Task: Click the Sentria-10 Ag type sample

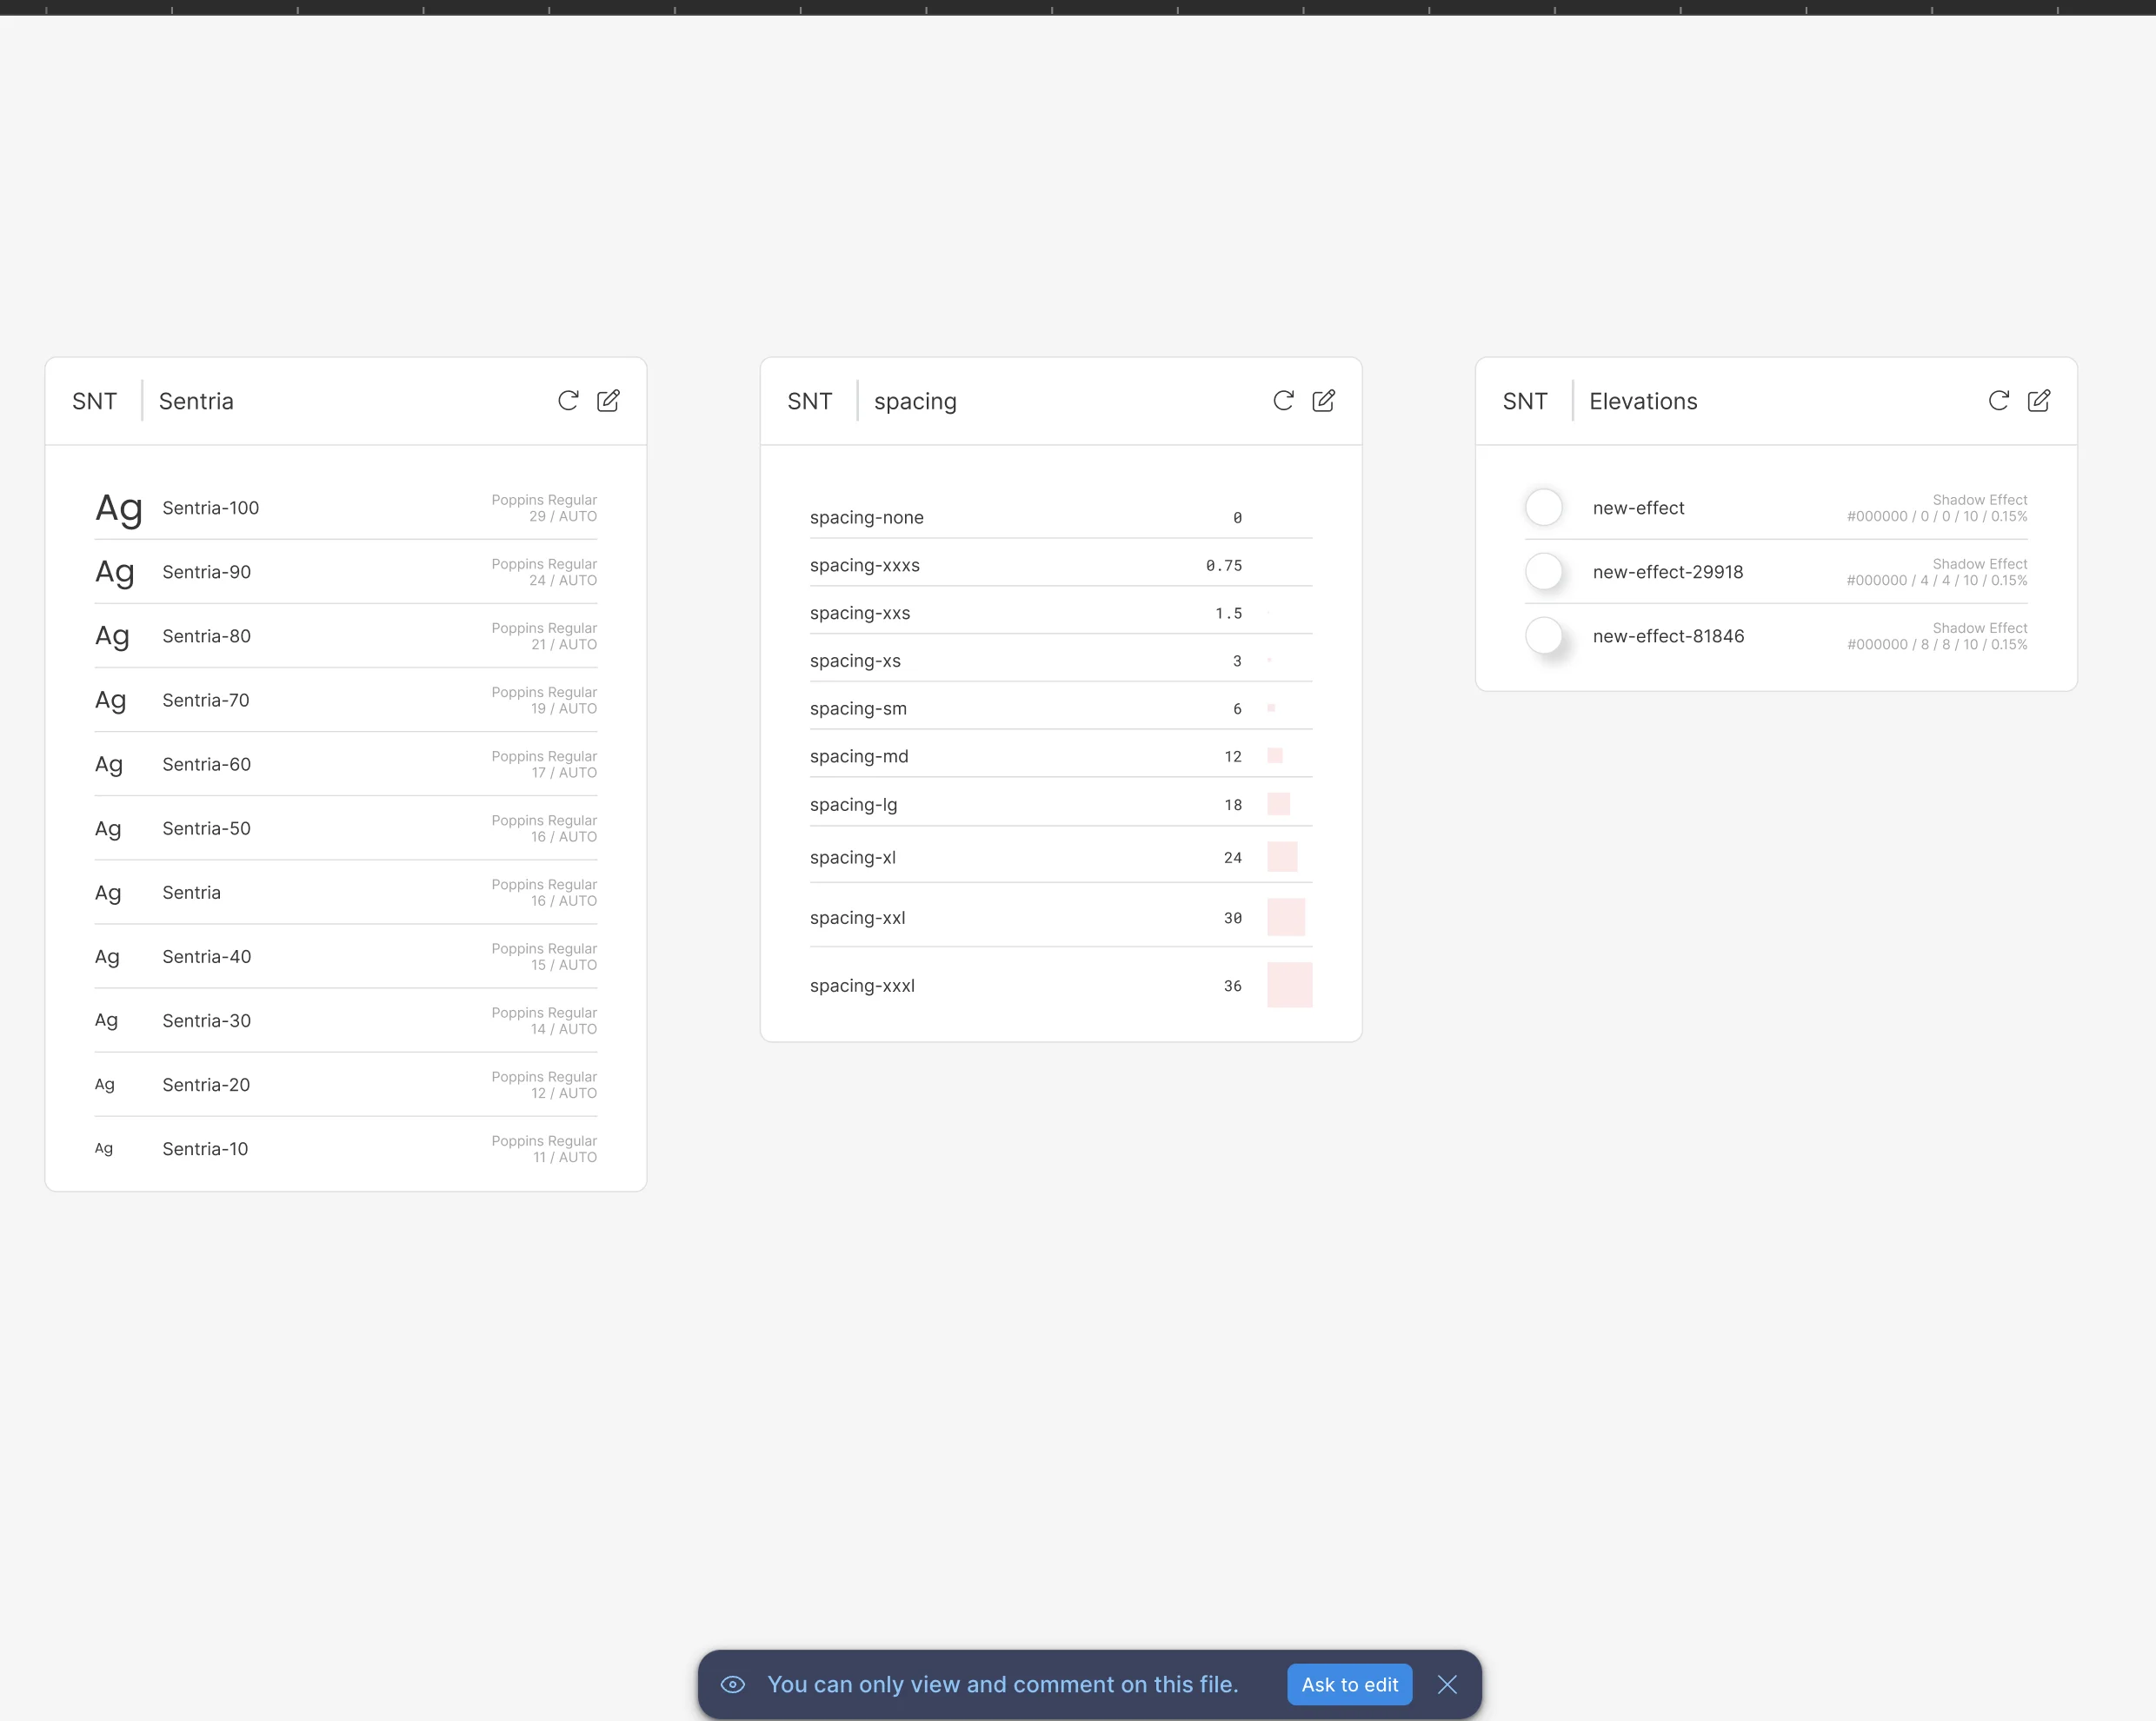Action: point(104,1149)
